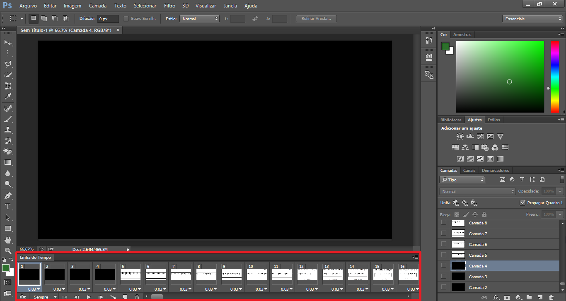Pick a color in the color field
566x301 pixels.
point(500,77)
